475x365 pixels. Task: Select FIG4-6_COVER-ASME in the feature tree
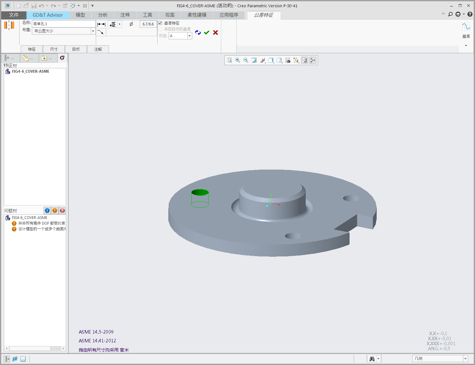click(30, 71)
